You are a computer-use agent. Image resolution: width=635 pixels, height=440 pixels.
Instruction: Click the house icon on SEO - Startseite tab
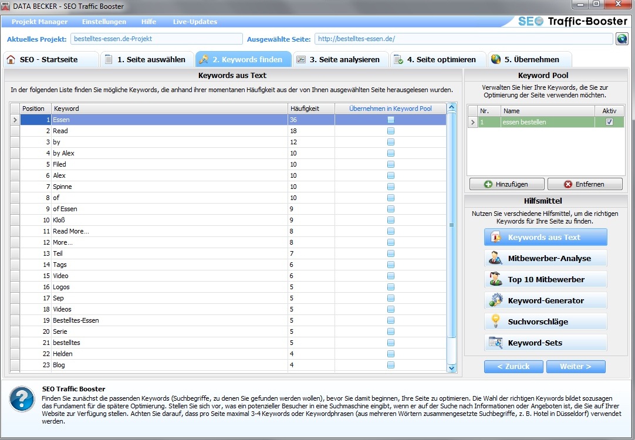(11, 59)
